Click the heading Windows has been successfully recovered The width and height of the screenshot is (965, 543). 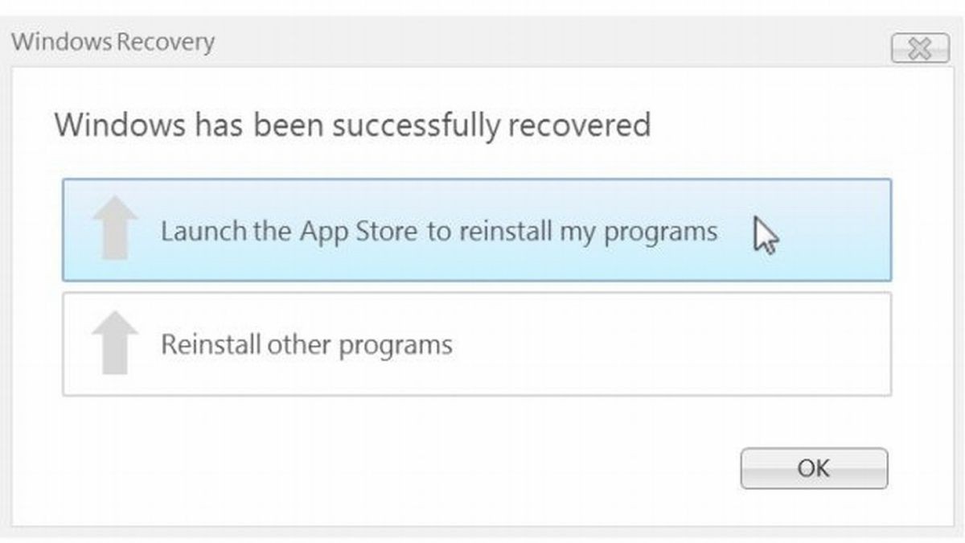point(351,126)
